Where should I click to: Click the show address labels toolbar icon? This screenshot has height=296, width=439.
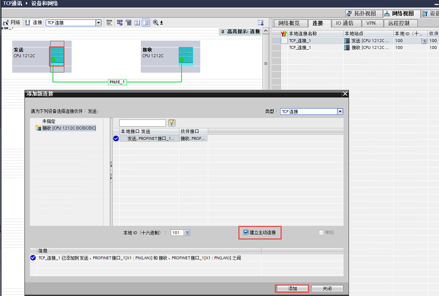(108, 22)
